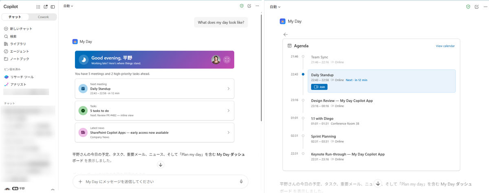Click the 'What does my day look like?' message
The image size is (489, 193).
pyautogui.click(x=220, y=22)
